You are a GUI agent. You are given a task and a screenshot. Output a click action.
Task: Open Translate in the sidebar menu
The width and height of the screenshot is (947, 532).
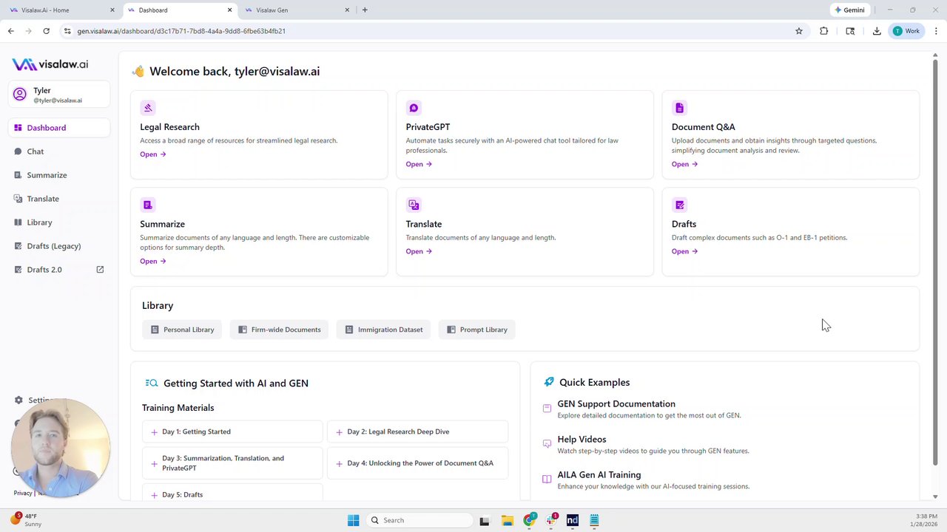[x=59, y=199]
